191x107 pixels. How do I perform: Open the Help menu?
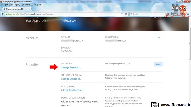[x=39, y=5]
